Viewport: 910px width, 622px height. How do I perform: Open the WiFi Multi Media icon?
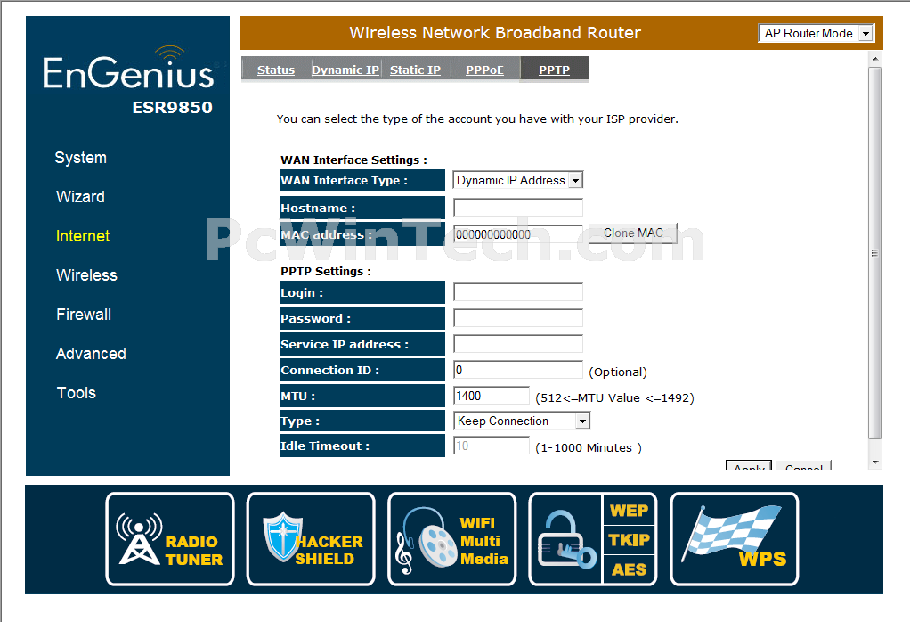(x=452, y=539)
